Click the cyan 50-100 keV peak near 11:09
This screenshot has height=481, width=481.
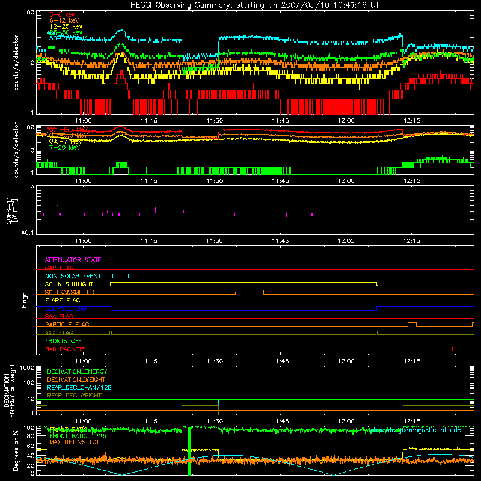(x=122, y=31)
